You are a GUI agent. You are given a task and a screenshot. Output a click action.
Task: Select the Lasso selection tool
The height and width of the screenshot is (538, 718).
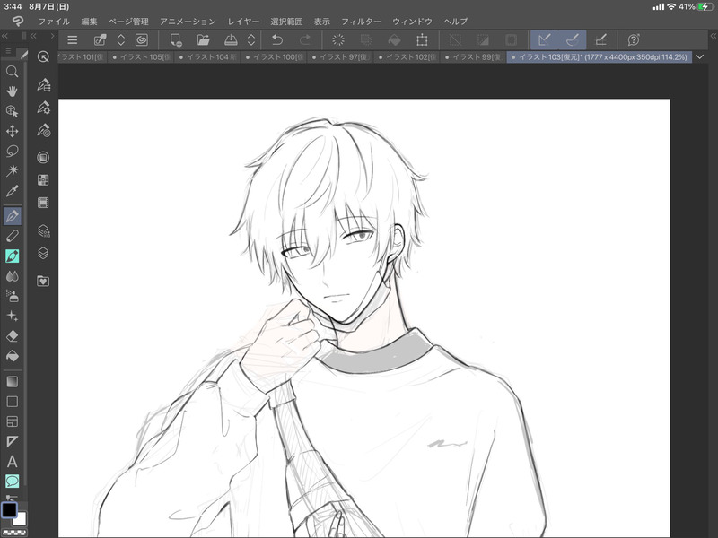[x=13, y=151]
